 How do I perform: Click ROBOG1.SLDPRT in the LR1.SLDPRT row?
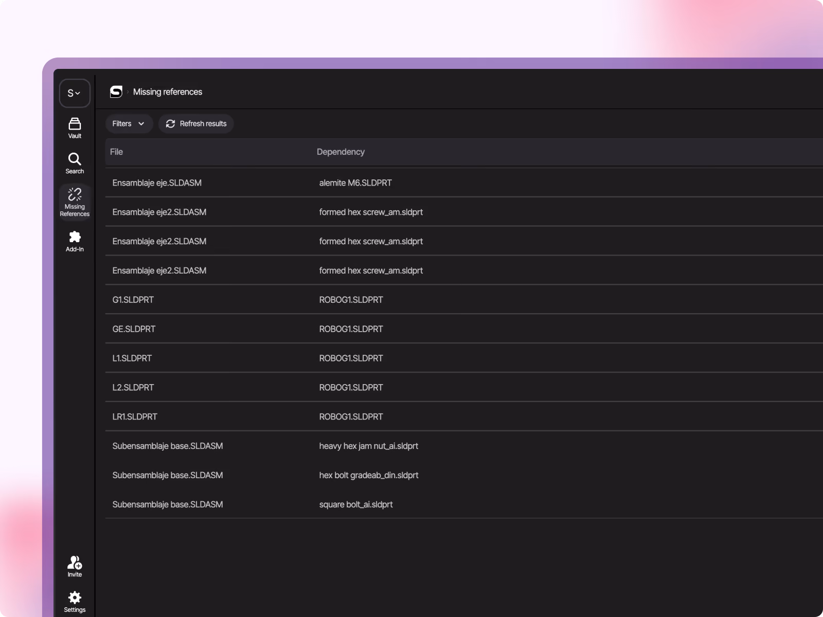(x=351, y=417)
